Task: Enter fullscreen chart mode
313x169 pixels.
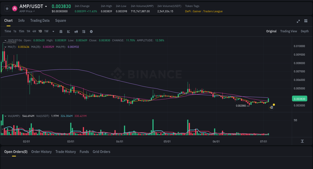Action: point(298,21)
